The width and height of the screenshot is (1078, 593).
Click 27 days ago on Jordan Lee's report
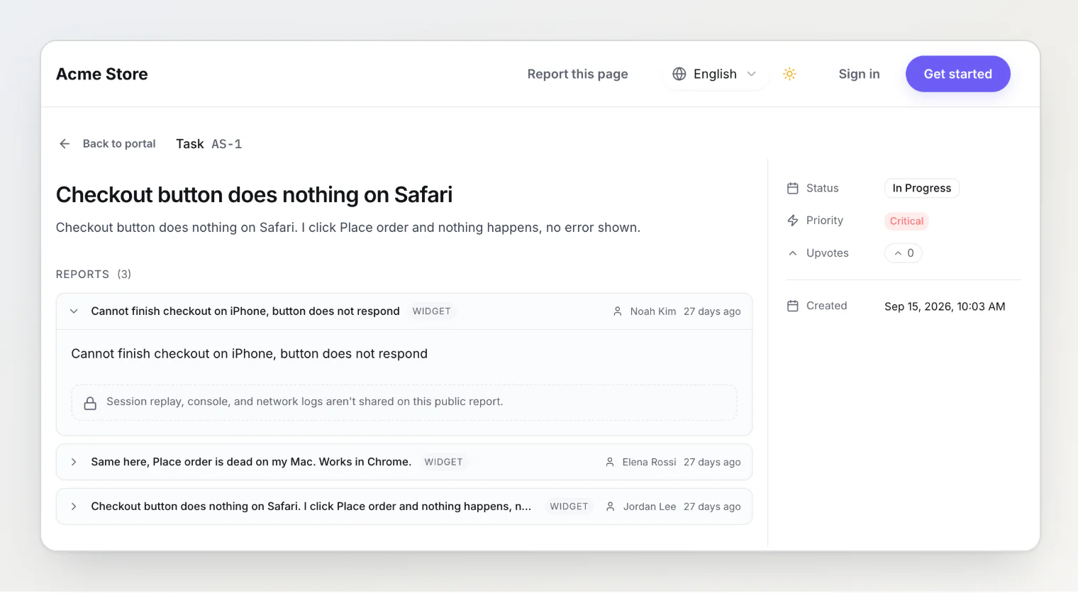pos(712,506)
